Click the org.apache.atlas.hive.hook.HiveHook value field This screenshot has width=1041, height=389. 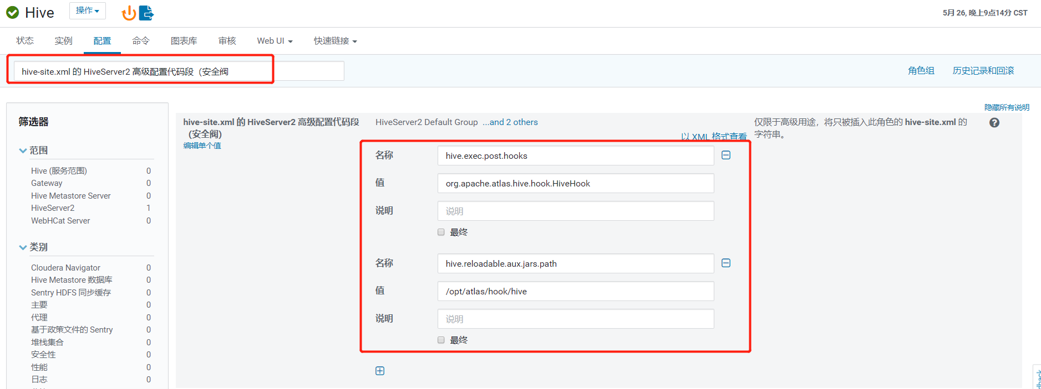(576, 183)
